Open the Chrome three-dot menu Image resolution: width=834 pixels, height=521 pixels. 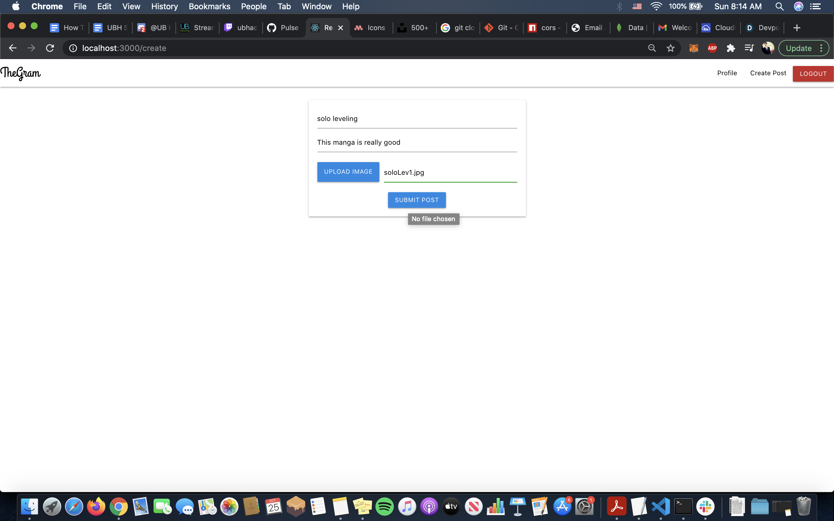pos(822,48)
